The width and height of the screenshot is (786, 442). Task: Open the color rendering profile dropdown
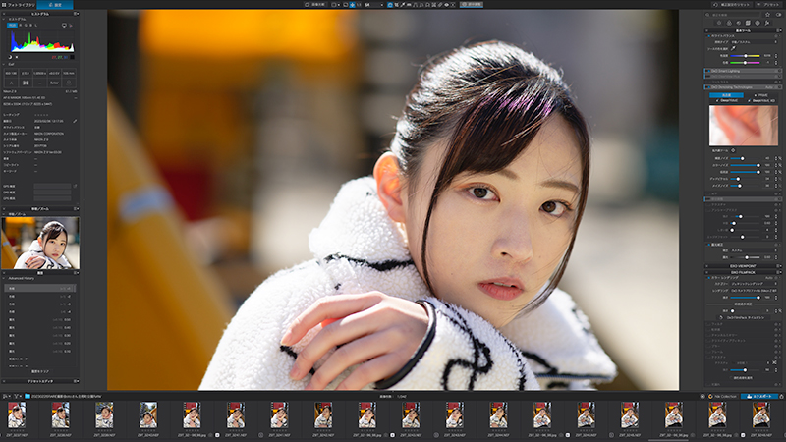coord(754,290)
